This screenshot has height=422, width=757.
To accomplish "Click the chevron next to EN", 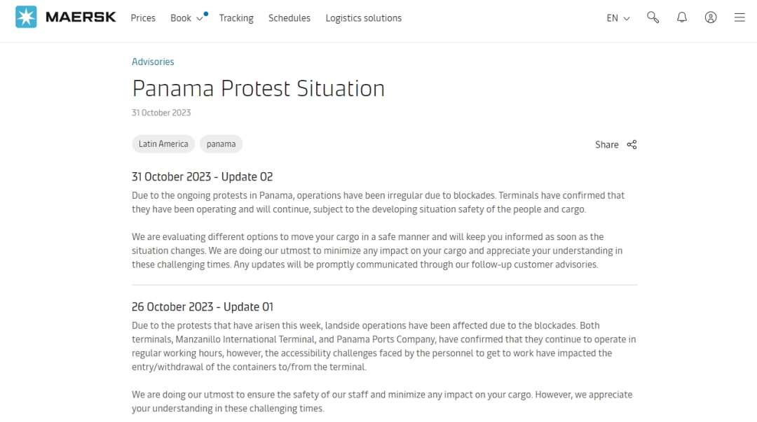I will click(x=627, y=19).
